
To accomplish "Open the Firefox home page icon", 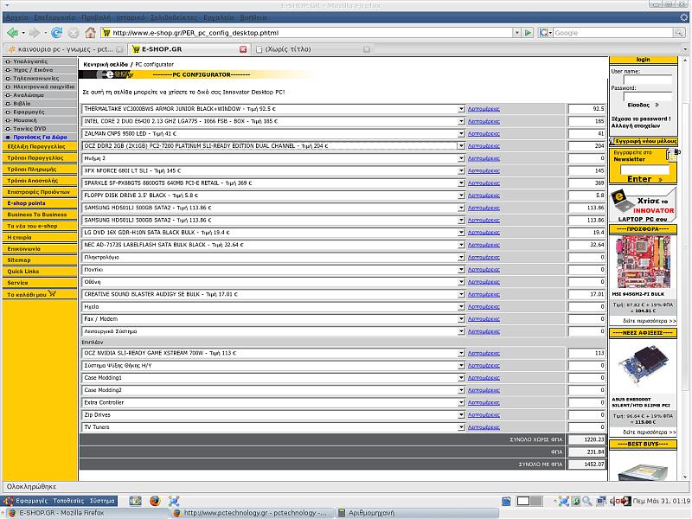I will 91,33.
